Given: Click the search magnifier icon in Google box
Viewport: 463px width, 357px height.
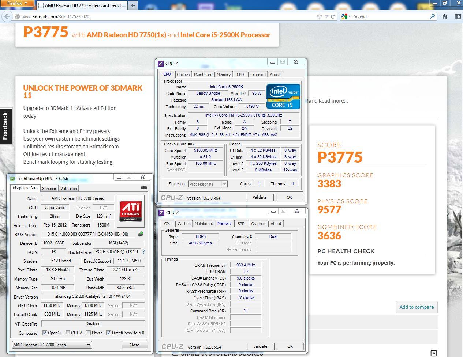Looking at the screenshot, I should [433, 16].
